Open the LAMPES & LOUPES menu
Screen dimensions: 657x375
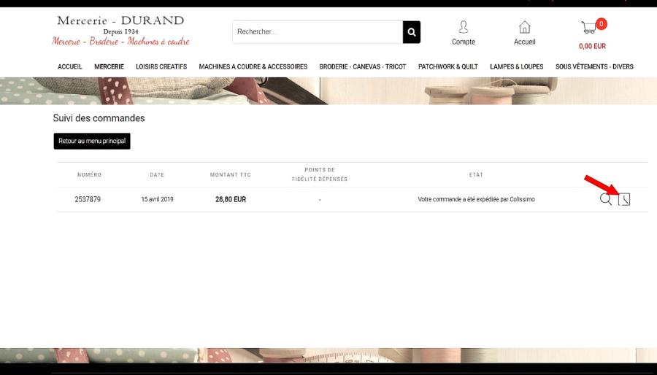(x=517, y=66)
